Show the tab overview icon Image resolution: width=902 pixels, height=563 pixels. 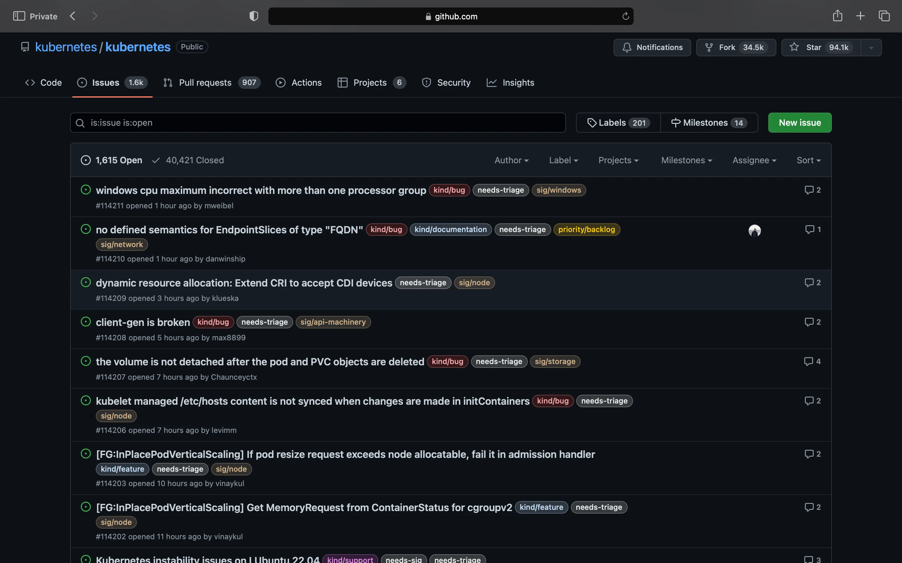click(884, 16)
